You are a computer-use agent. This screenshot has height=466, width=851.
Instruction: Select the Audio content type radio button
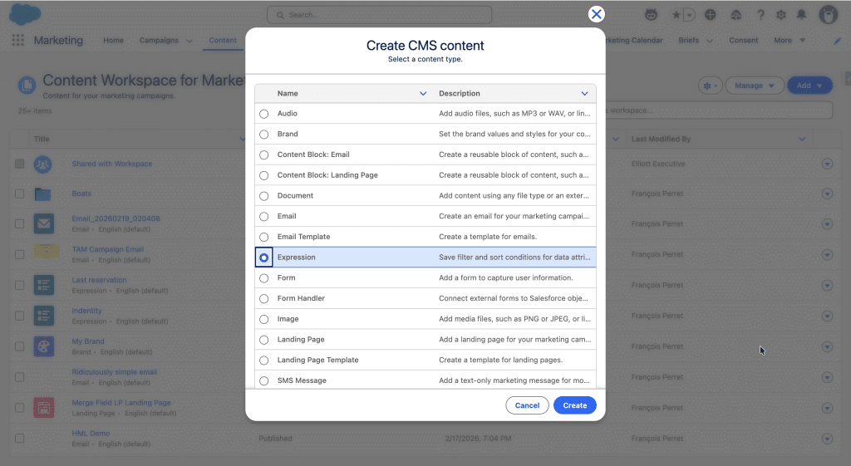tap(264, 114)
